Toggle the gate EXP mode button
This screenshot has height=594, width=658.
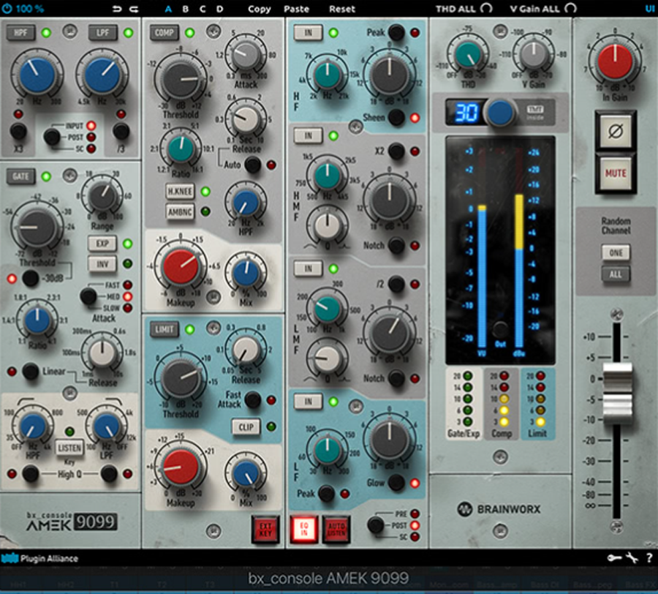click(x=102, y=243)
